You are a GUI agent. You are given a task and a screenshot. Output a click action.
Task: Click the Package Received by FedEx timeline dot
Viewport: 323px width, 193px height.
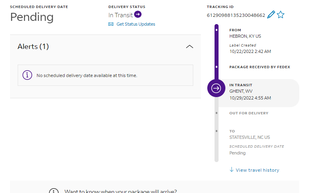coord(217,67)
